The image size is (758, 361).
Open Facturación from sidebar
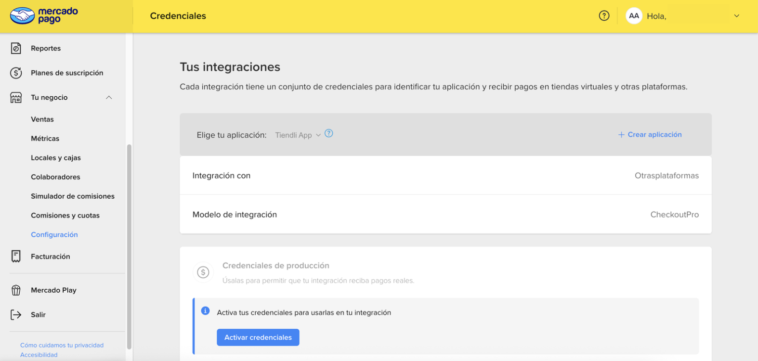coord(51,257)
